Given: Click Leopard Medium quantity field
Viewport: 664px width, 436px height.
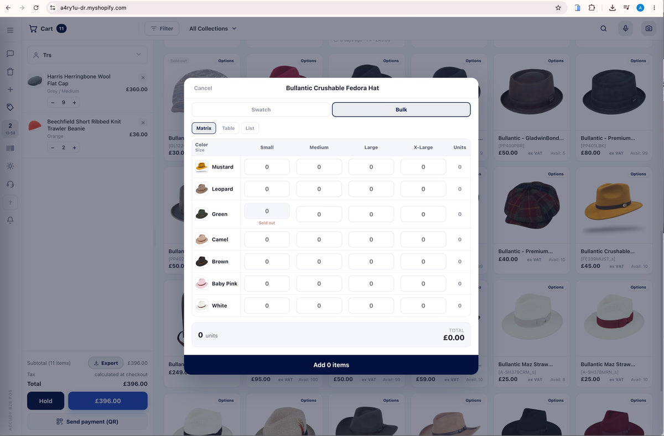Looking at the screenshot, I should click(319, 189).
